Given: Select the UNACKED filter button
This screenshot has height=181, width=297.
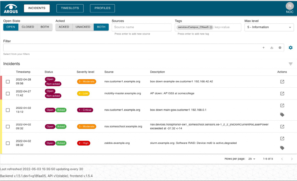Looking at the screenshot, I should pyautogui.click(x=83, y=27).
